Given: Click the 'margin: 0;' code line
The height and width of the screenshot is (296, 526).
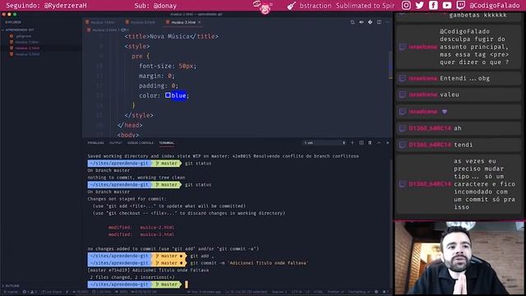Looking at the screenshot, I should pos(157,76).
